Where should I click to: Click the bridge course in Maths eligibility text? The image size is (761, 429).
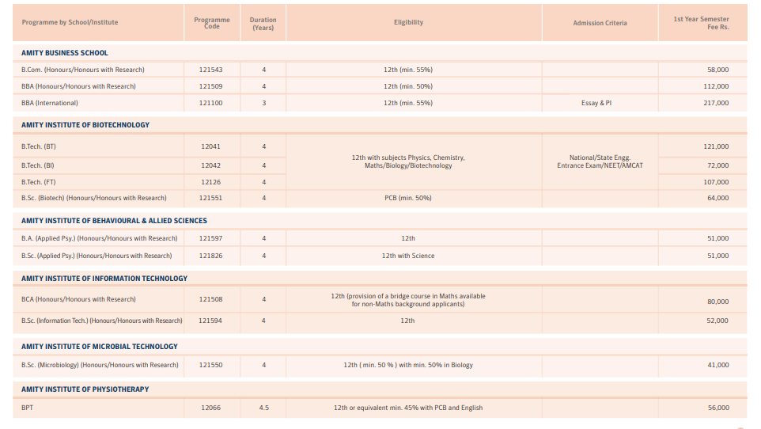(408, 300)
